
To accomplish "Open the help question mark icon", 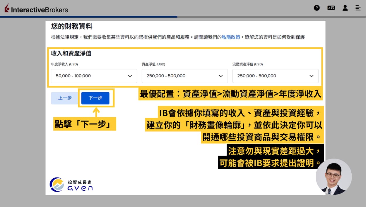I will click(x=317, y=8).
